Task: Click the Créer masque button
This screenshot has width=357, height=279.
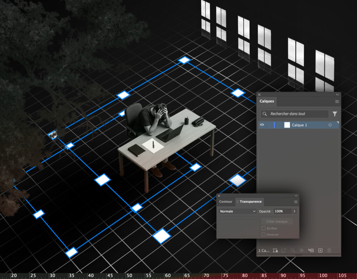Action: (276, 221)
